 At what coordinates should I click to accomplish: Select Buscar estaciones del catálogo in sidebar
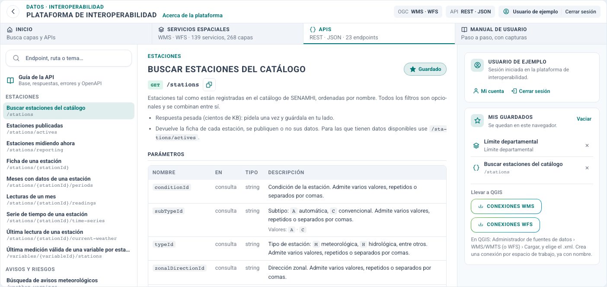(69, 111)
